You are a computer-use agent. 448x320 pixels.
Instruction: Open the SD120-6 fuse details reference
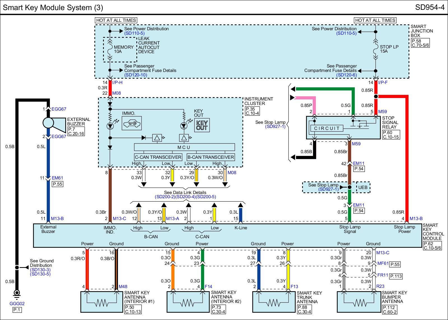[346, 75]
